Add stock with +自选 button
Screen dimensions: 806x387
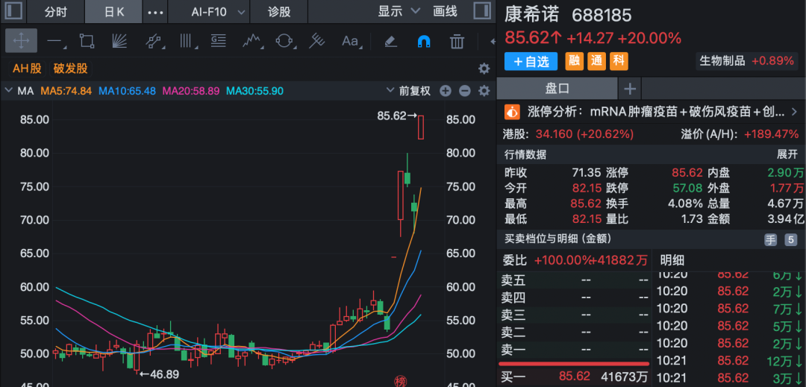(x=531, y=62)
